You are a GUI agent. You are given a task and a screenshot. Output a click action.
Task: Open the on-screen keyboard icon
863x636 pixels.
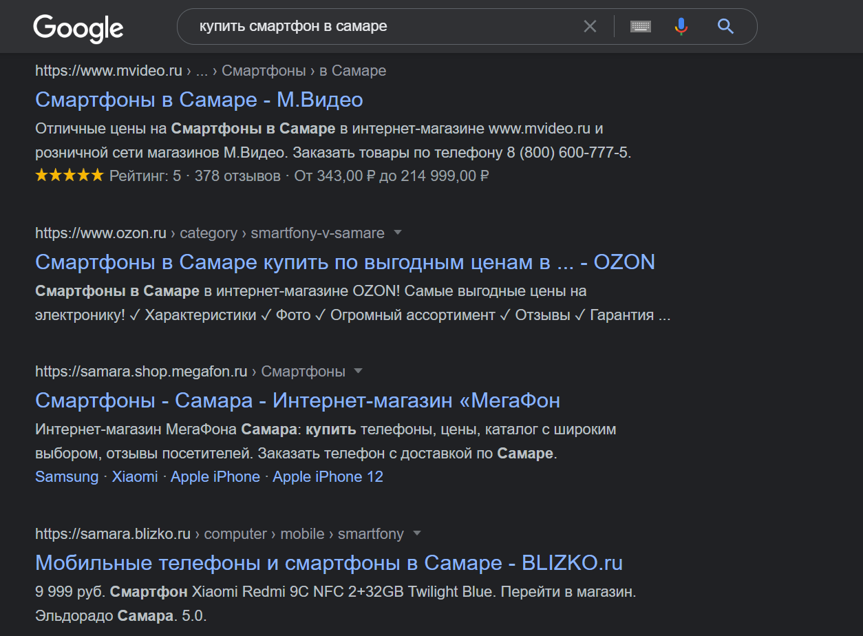(x=641, y=26)
